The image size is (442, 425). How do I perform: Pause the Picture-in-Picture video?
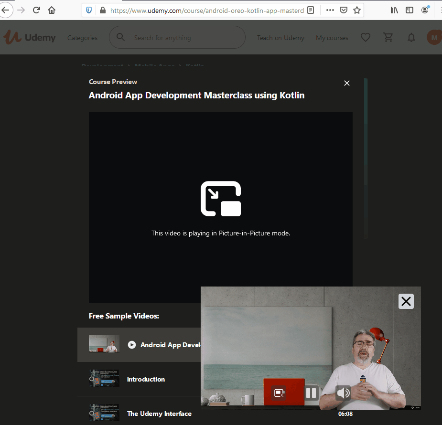click(x=311, y=393)
